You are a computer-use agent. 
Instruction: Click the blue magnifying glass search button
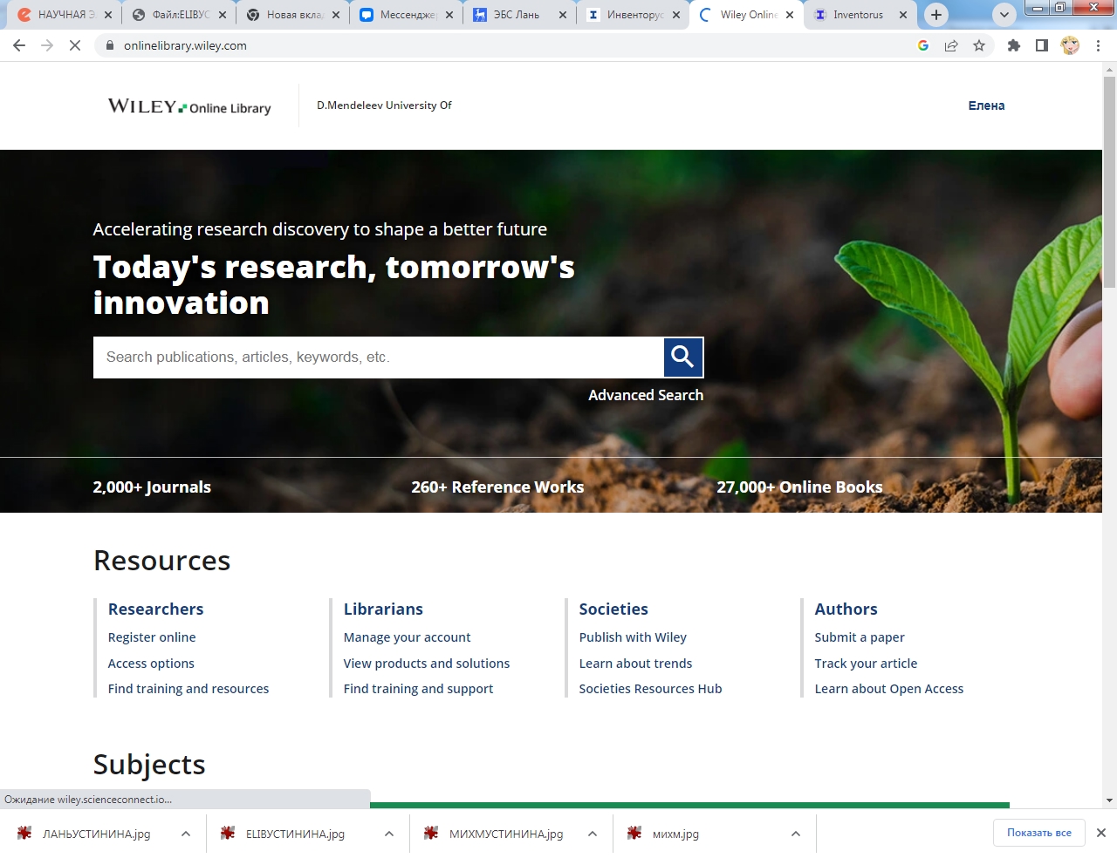pyautogui.click(x=683, y=357)
